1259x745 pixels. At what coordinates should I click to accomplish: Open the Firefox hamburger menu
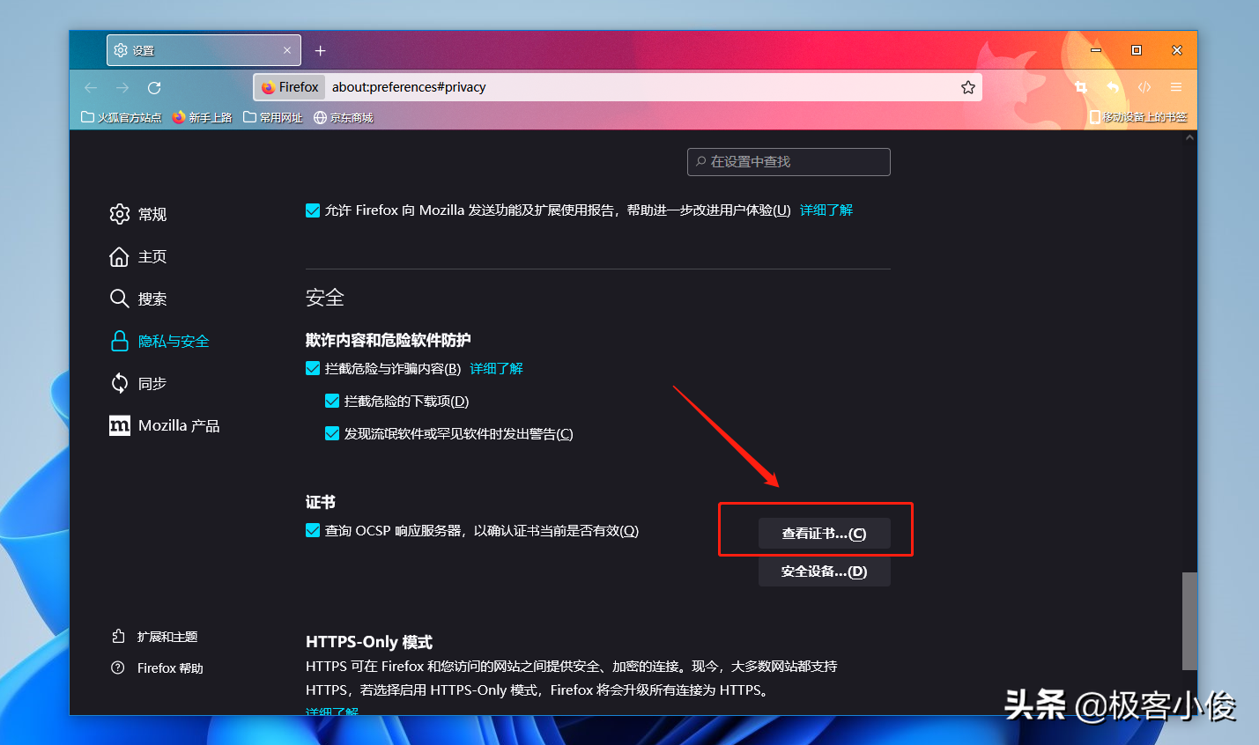tap(1176, 87)
